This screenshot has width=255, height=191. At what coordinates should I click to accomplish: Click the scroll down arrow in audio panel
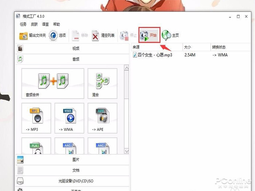pos(126,151)
